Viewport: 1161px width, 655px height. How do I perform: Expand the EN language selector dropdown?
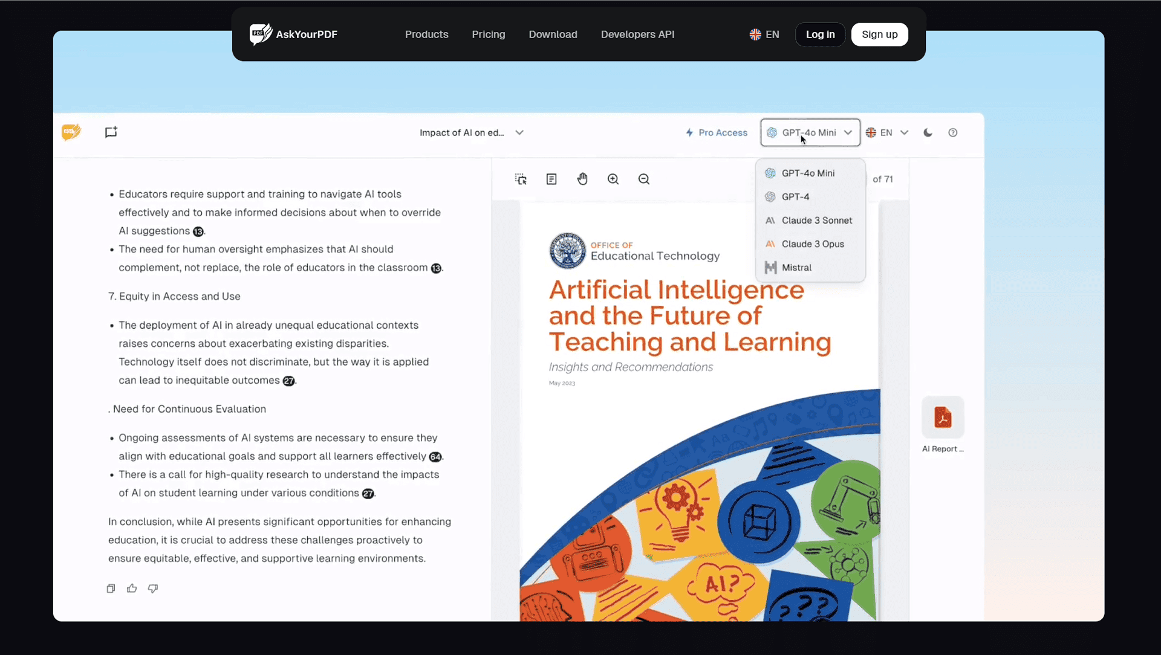click(x=886, y=132)
